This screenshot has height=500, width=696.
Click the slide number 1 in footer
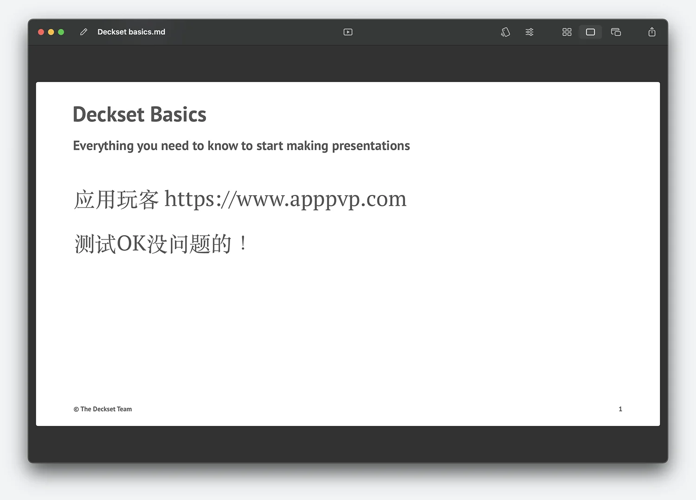click(620, 409)
